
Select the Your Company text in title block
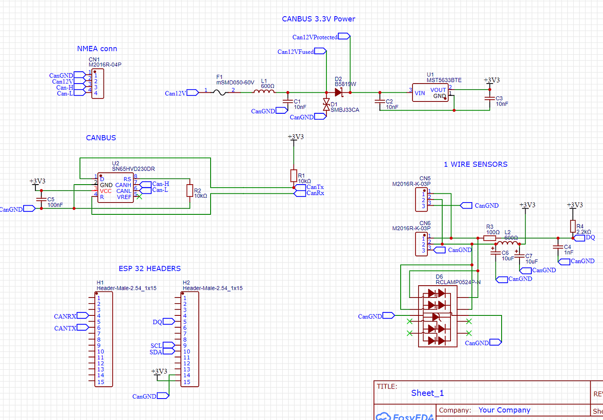pyautogui.click(x=504, y=410)
